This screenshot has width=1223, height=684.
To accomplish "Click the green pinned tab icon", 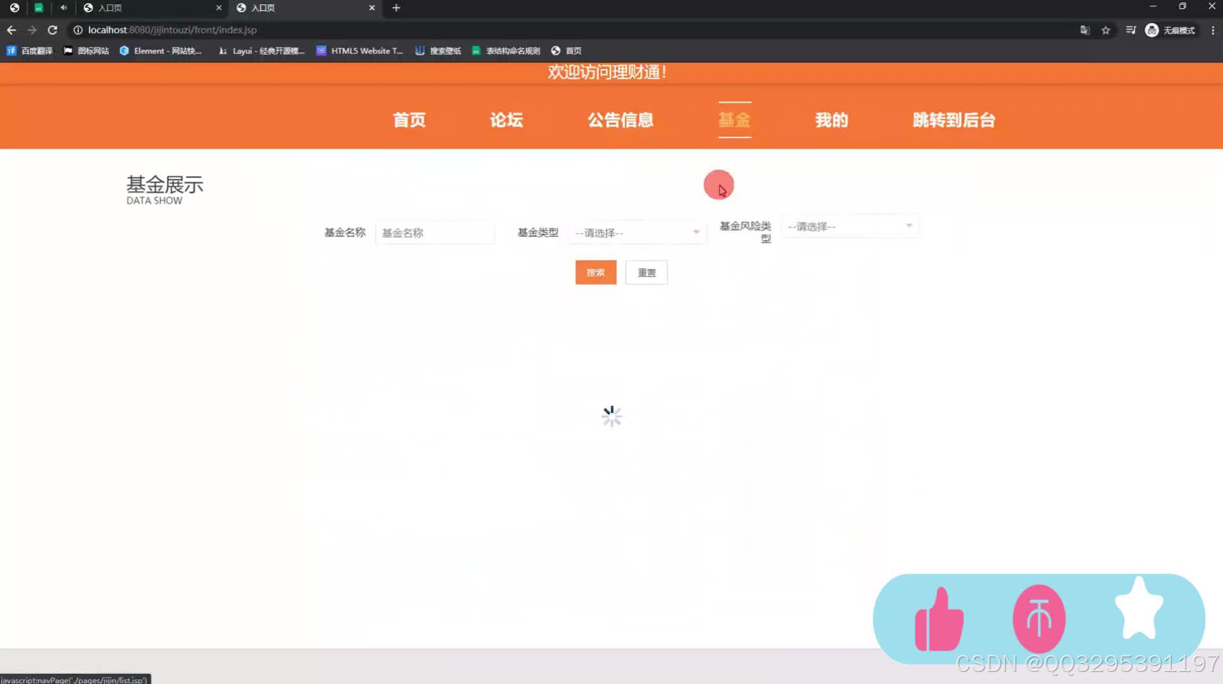I will click(x=39, y=8).
